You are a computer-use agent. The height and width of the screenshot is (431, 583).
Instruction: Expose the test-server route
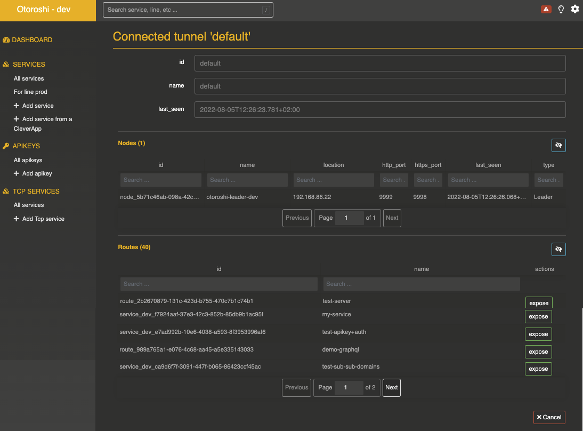tap(539, 303)
